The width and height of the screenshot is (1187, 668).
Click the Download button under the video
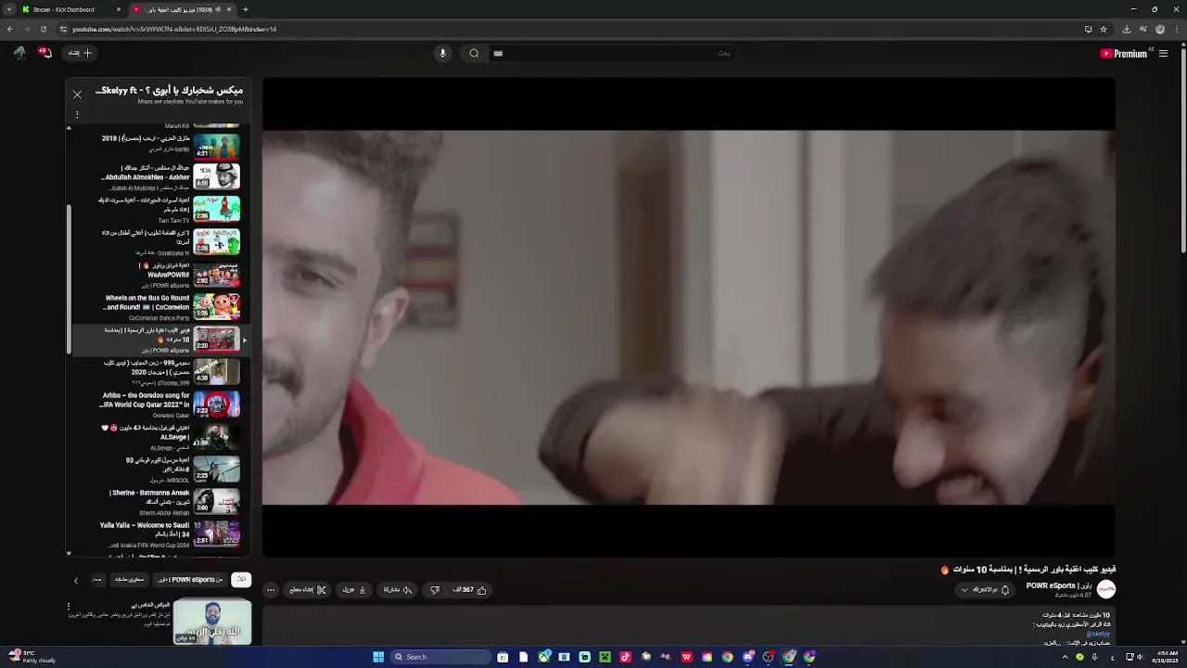point(354,590)
